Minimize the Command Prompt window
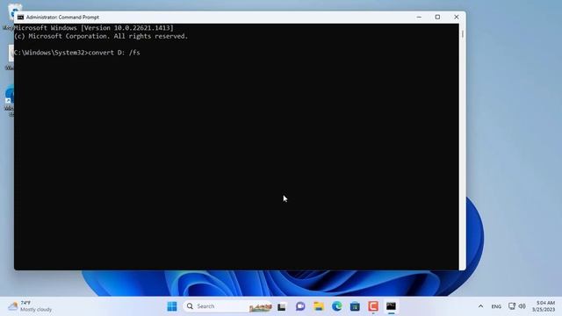562x316 pixels. (x=419, y=18)
